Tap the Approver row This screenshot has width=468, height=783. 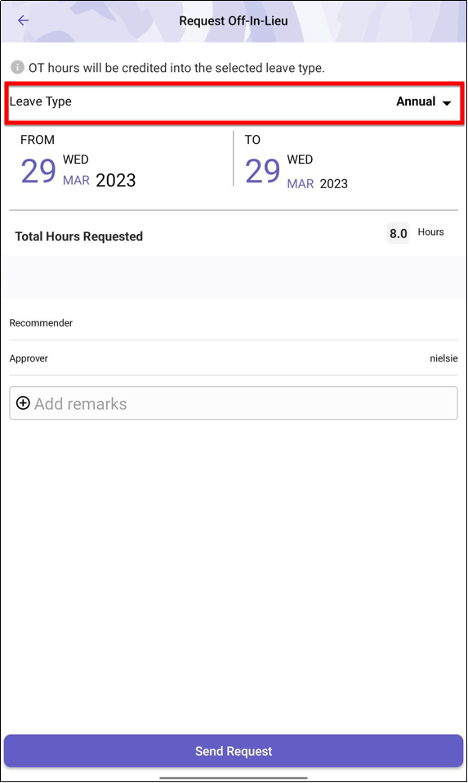pyautogui.click(x=234, y=358)
